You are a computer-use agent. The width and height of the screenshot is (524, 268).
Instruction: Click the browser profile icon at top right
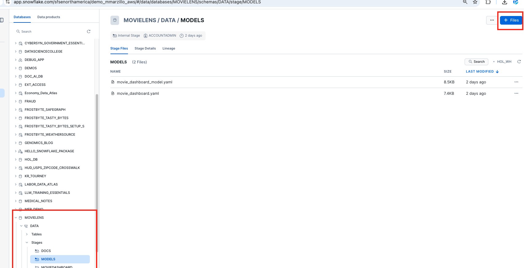point(516,2)
